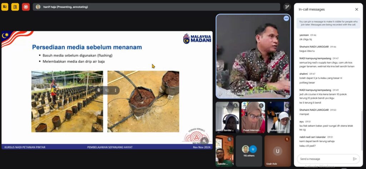Click muted mic icon on Uzair Aziz tile
The image size is (366, 169).
(x=287, y=139)
